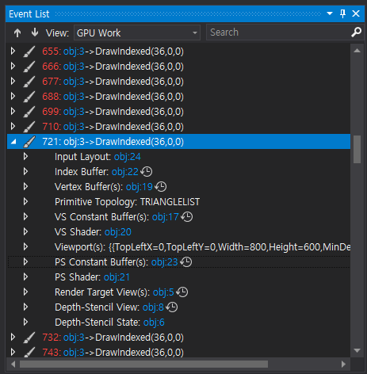The width and height of the screenshot is (367, 374).
Task: Open Input Layout obj:24 link
Action: [x=128, y=157]
